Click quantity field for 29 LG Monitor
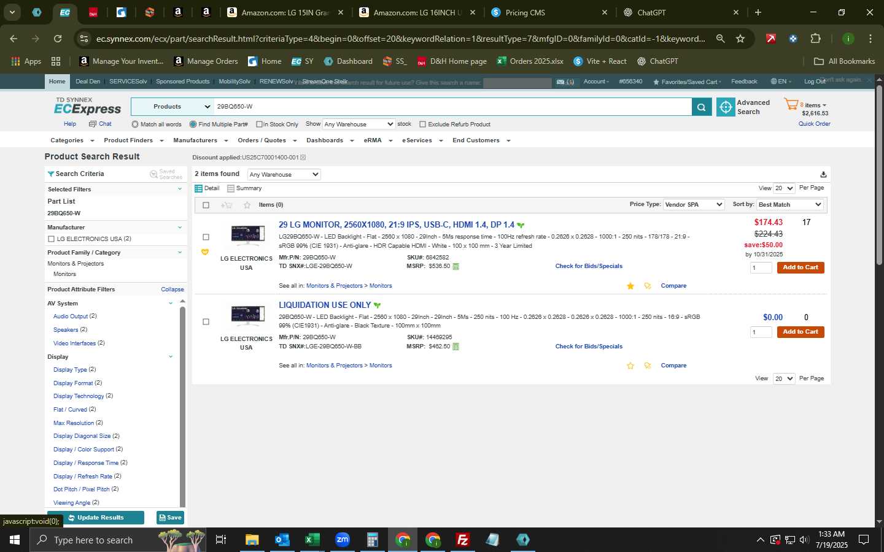The height and width of the screenshot is (552, 884). [x=761, y=268]
